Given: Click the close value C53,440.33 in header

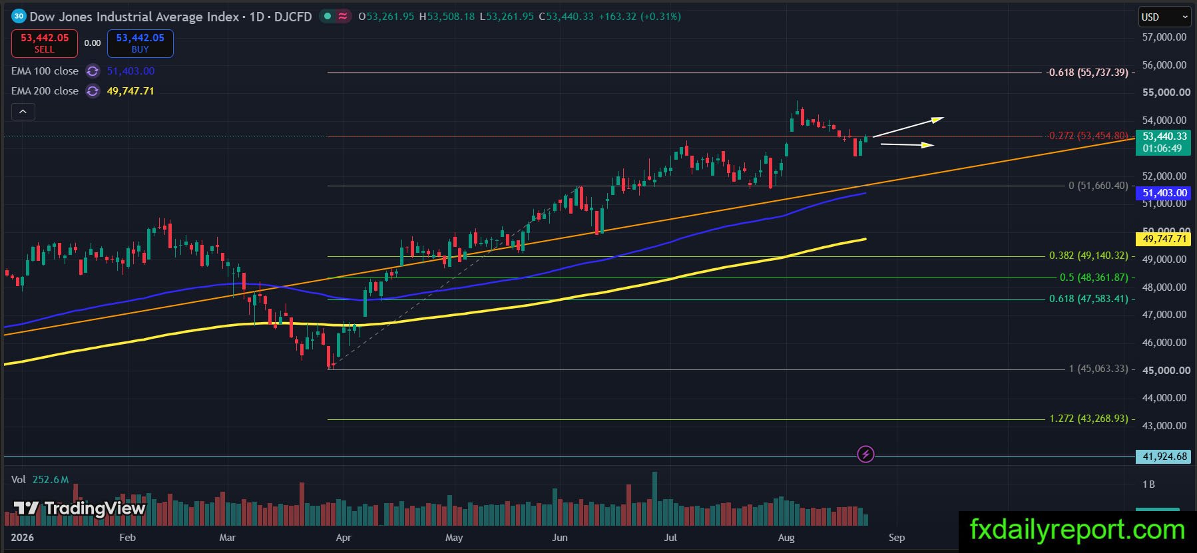Looking at the screenshot, I should pos(566,17).
